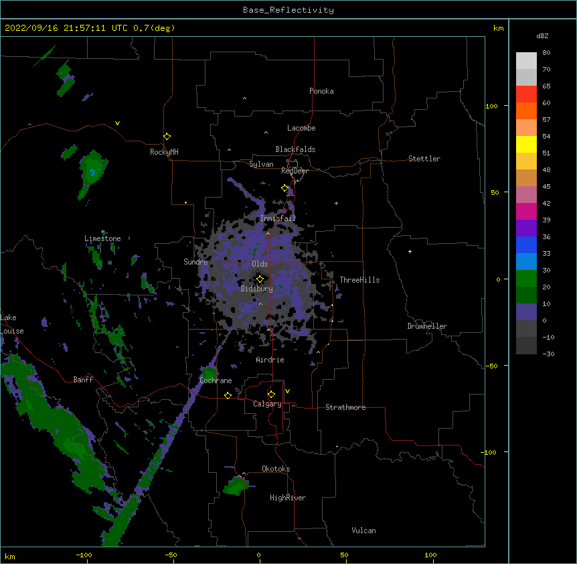Click the 80 value in dBZ legend
This screenshot has height=564, width=577.
[546, 53]
